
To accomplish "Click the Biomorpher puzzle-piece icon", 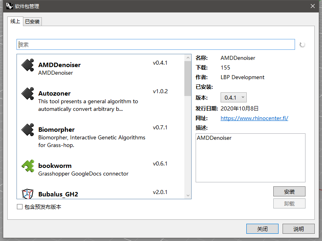I will pyautogui.click(x=28, y=130).
